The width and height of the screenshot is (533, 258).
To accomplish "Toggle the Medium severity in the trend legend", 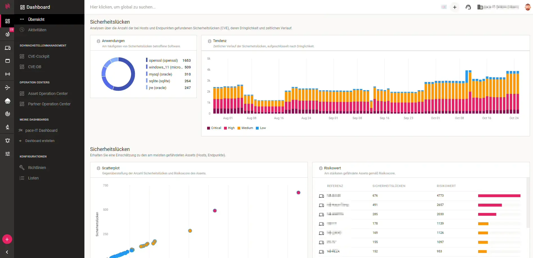I will [x=245, y=128].
